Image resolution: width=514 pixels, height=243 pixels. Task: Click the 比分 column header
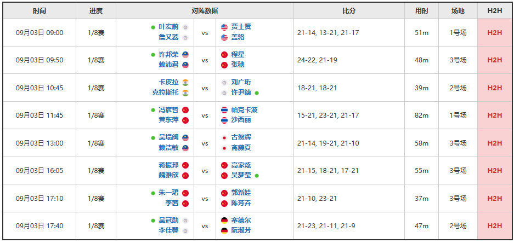pos(349,11)
